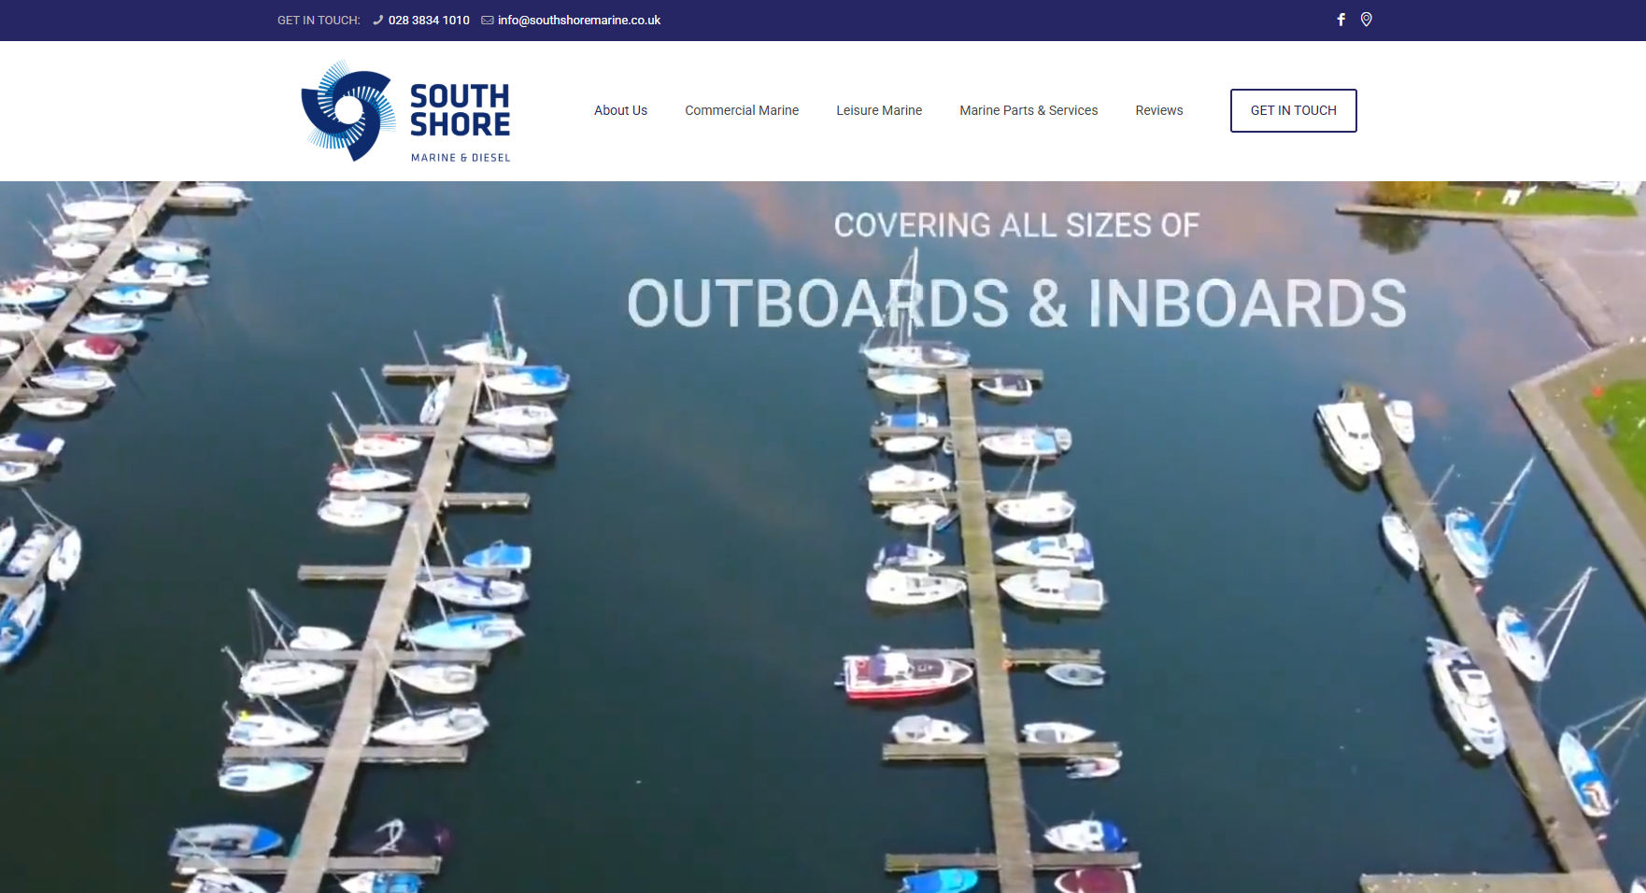1646x893 pixels.
Task: Call the 028 3834 1010 number link
Action: [429, 20]
